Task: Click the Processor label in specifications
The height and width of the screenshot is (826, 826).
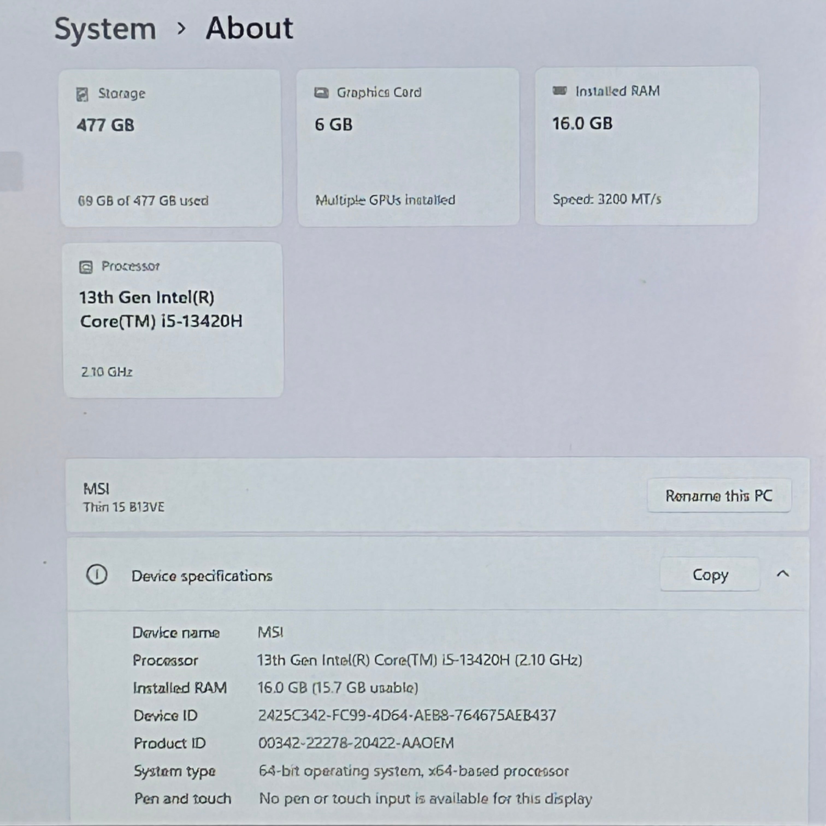Action: click(165, 660)
